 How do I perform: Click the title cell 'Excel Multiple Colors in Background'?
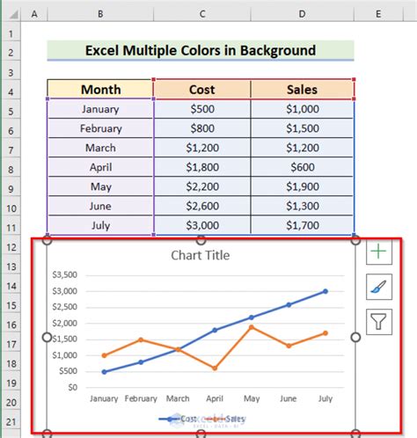point(201,50)
